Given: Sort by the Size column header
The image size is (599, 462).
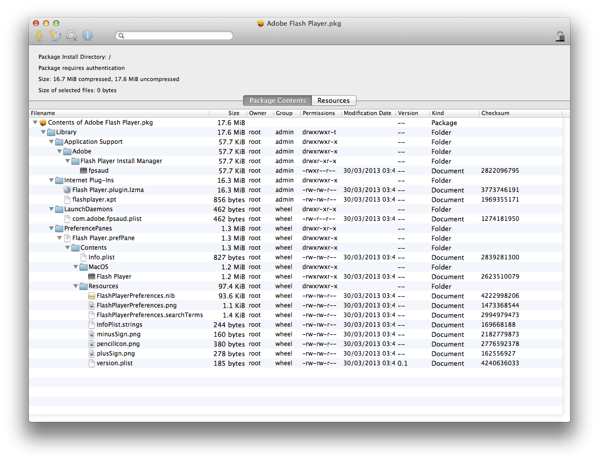Looking at the screenshot, I should [228, 113].
